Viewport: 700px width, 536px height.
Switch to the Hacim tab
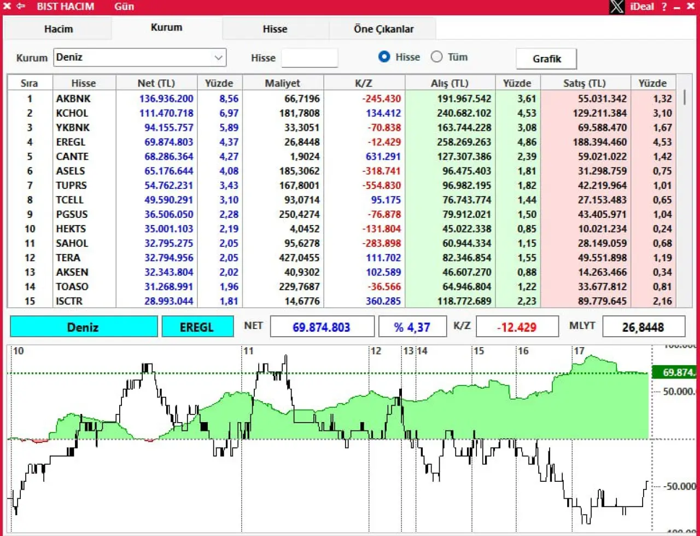tap(59, 29)
